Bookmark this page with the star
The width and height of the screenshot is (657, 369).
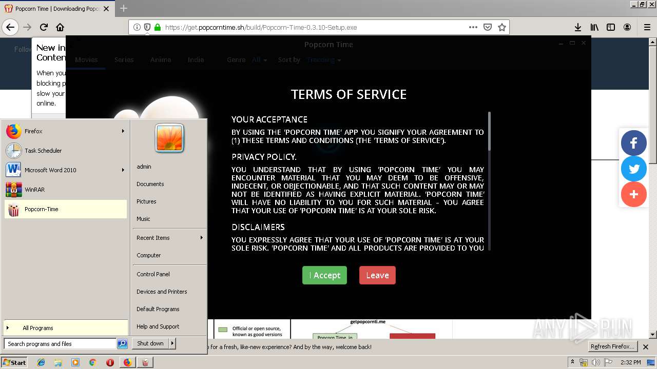[502, 27]
